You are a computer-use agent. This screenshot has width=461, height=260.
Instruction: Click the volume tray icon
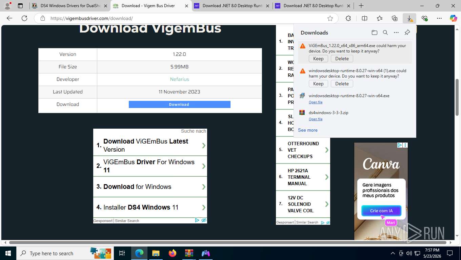(x=409, y=253)
